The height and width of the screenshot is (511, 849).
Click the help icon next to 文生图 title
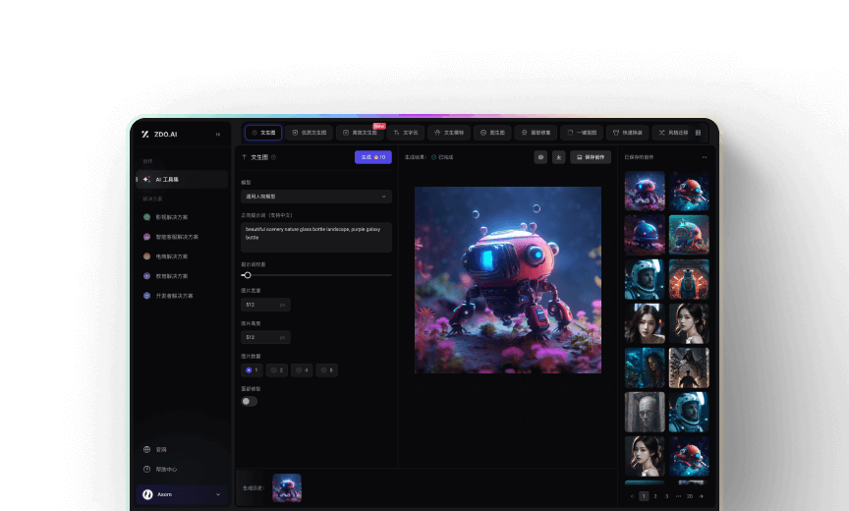(274, 157)
